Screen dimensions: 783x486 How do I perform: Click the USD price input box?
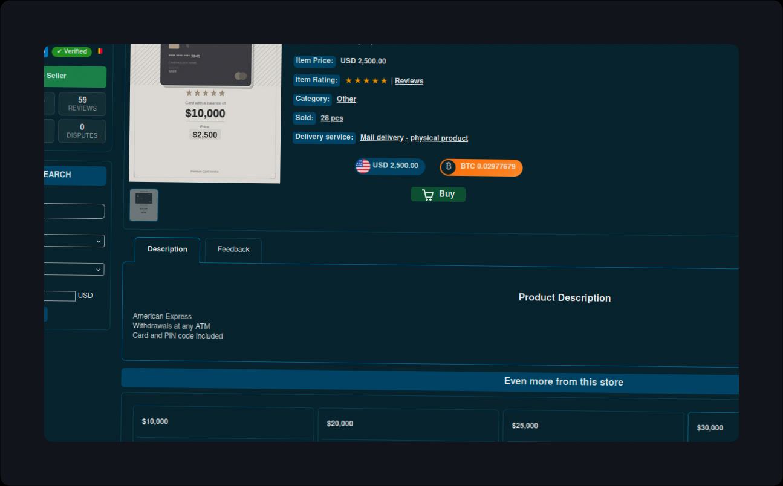click(60, 296)
